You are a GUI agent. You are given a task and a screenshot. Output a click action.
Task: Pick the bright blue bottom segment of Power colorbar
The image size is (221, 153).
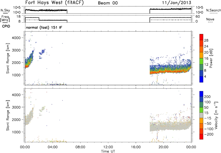201,79
